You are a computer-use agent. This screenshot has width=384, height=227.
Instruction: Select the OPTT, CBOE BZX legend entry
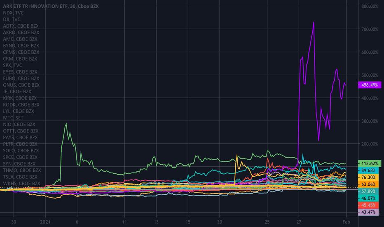(x=21, y=131)
